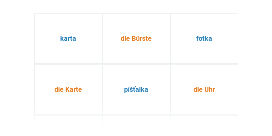Image resolution: width=272 pixels, height=136 pixels.
Task: Pick the "die Karte" card
Action: [x=68, y=89]
